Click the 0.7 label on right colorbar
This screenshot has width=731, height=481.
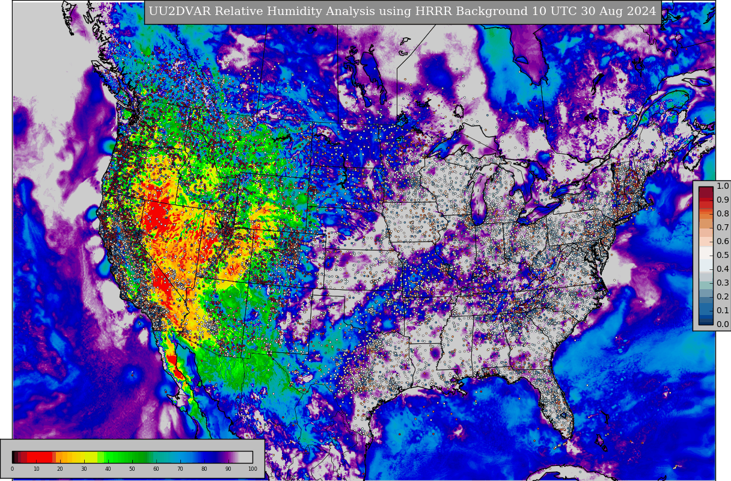point(723,228)
